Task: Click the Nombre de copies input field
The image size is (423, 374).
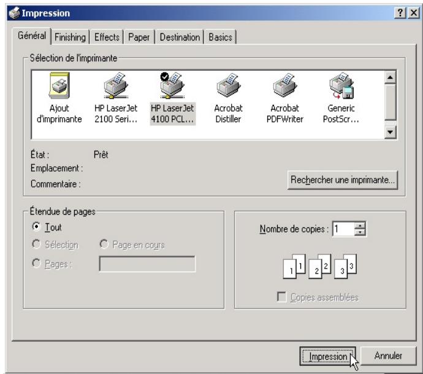Action: coord(344,229)
